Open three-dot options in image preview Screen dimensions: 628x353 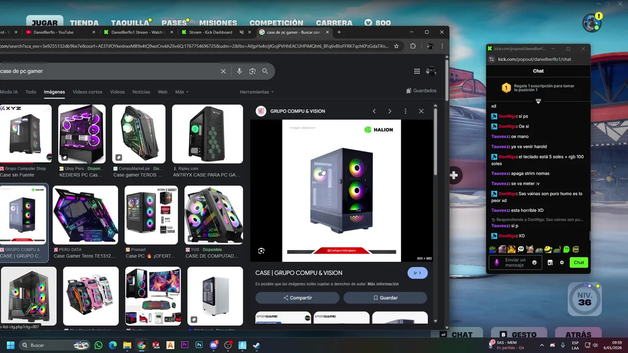[405, 111]
